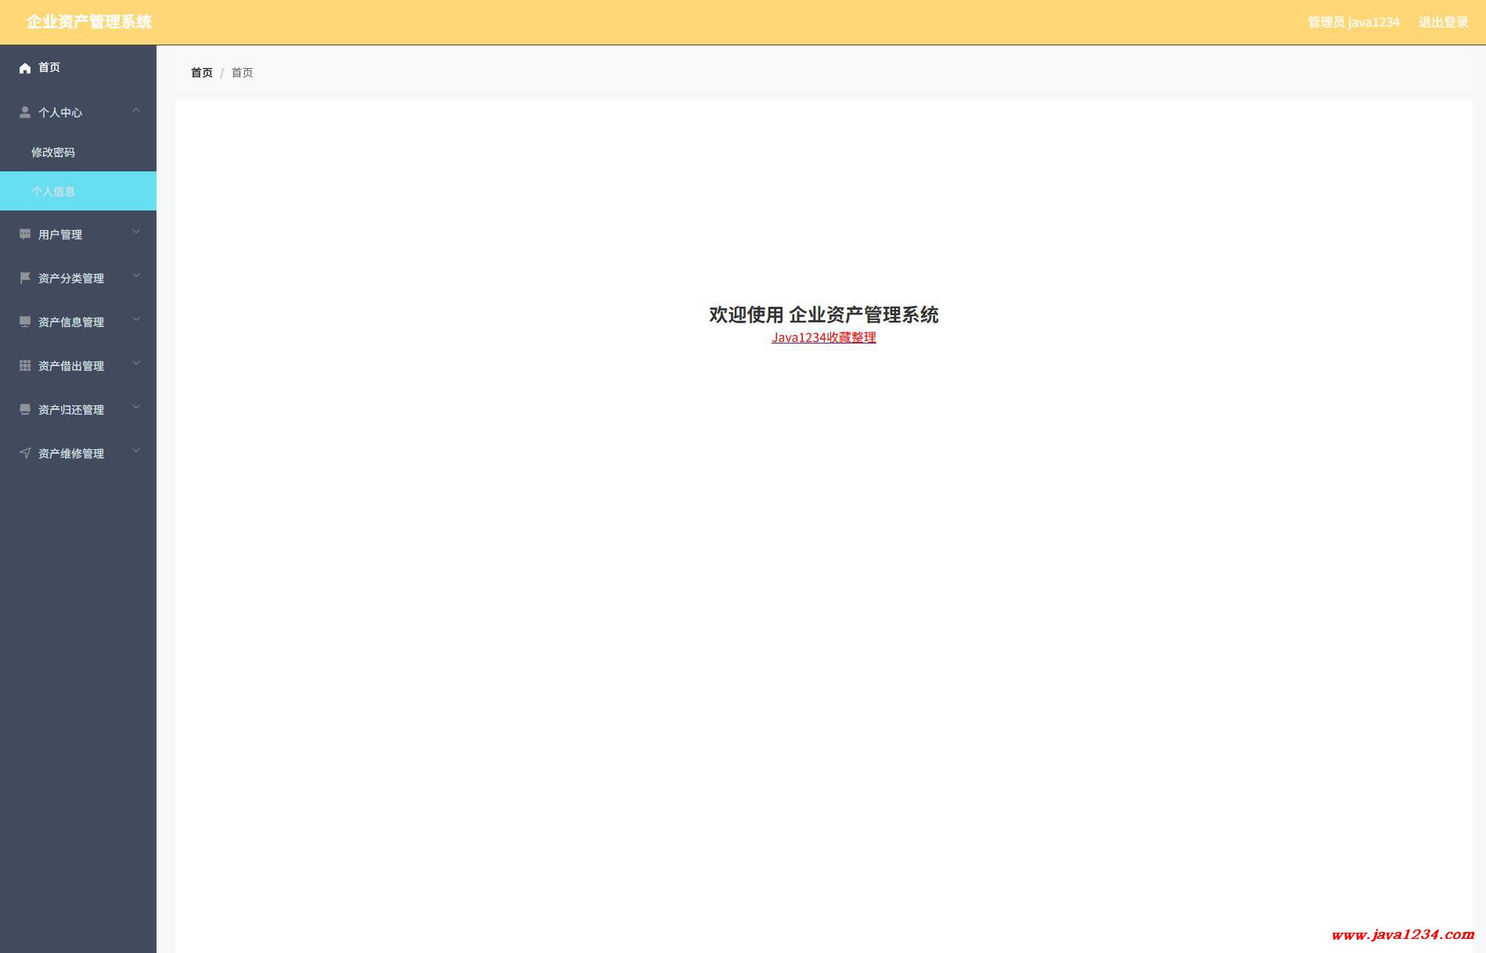The width and height of the screenshot is (1486, 953).
Task: Click the home icon in sidebar
Action: (25, 68)
